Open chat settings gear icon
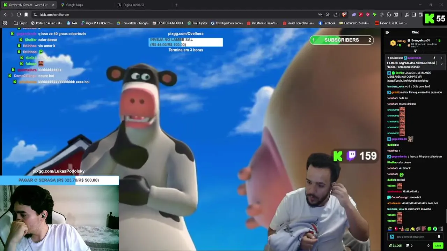 [x=428, y=245]
